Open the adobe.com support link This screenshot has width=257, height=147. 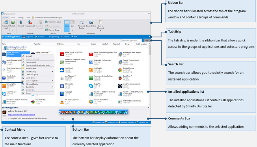[x=21, y=115]
